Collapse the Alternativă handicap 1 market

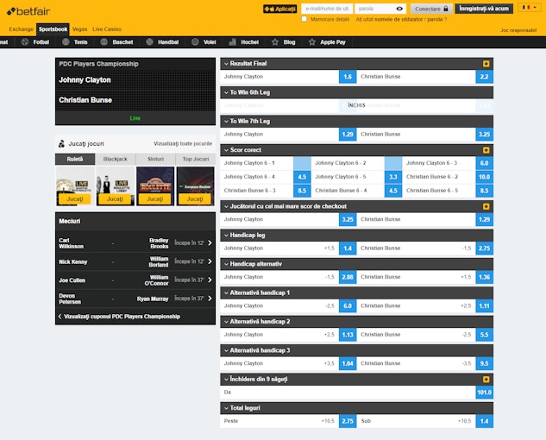226,293
